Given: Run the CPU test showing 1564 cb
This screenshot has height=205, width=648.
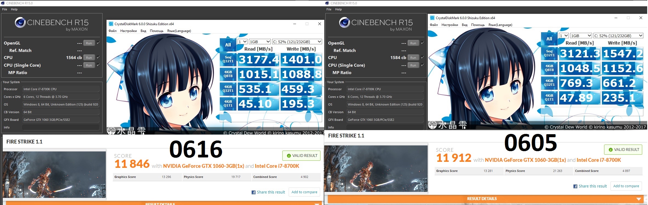Looking at the screenshot, I should point(89,57).
